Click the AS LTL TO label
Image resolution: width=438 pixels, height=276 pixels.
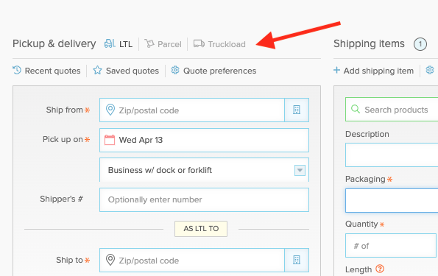pos(201,229)
